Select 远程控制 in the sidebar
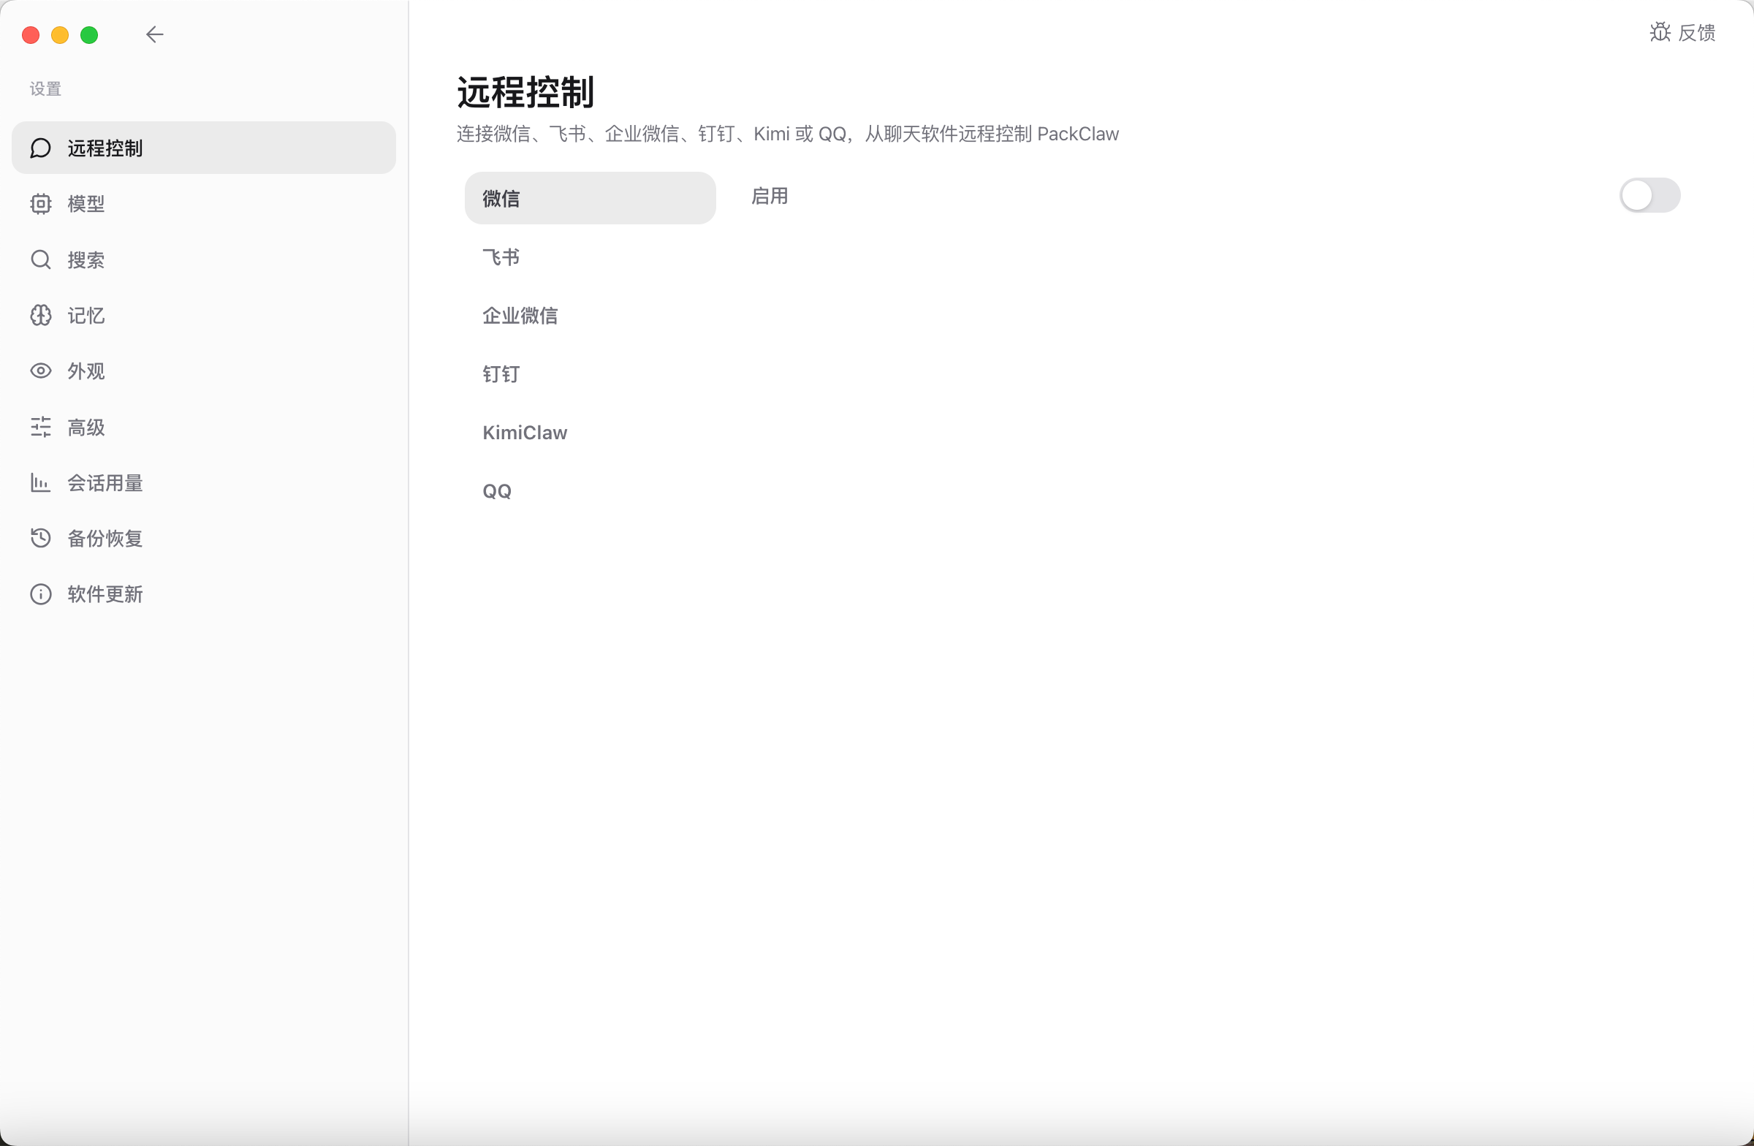Image resolution: width=1754 pixels, height=1146 pixels. coord(203,148)
